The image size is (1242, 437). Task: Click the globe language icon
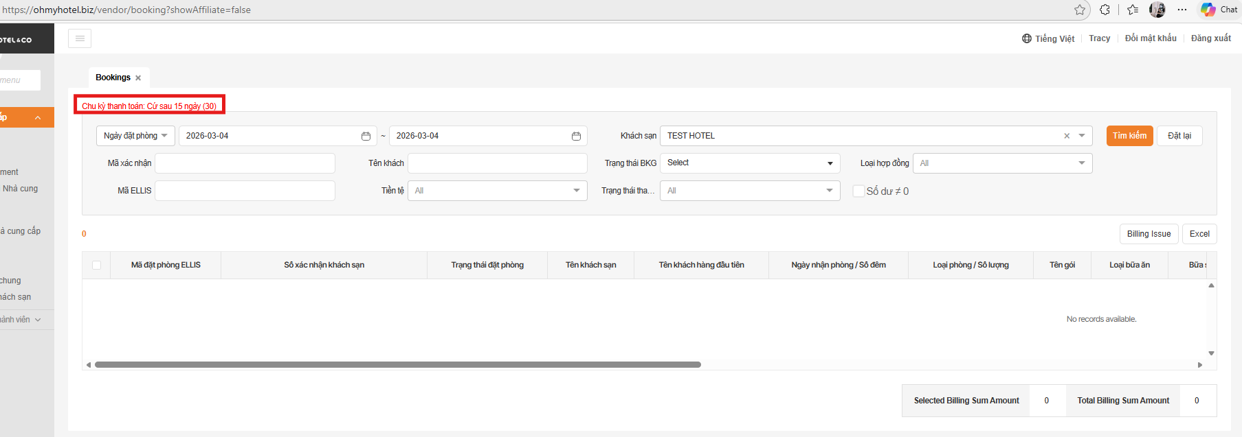[x=1027, y=38]
